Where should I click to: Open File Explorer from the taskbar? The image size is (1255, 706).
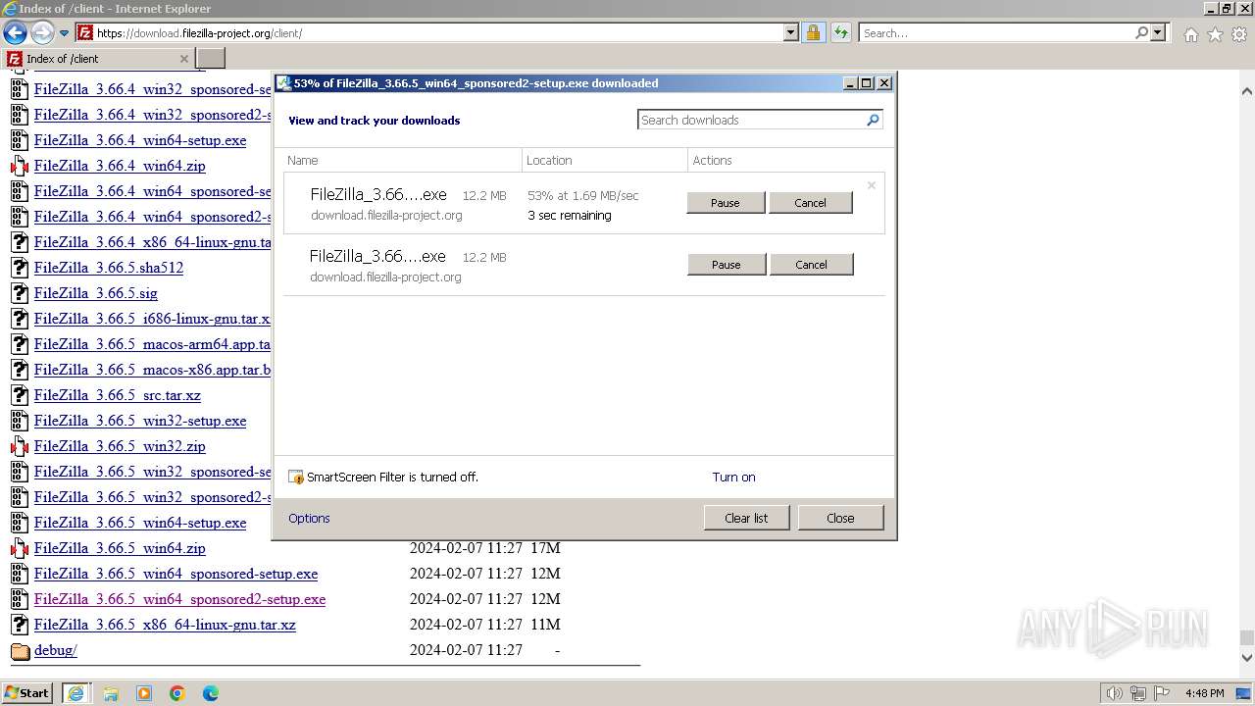point(111,693)
